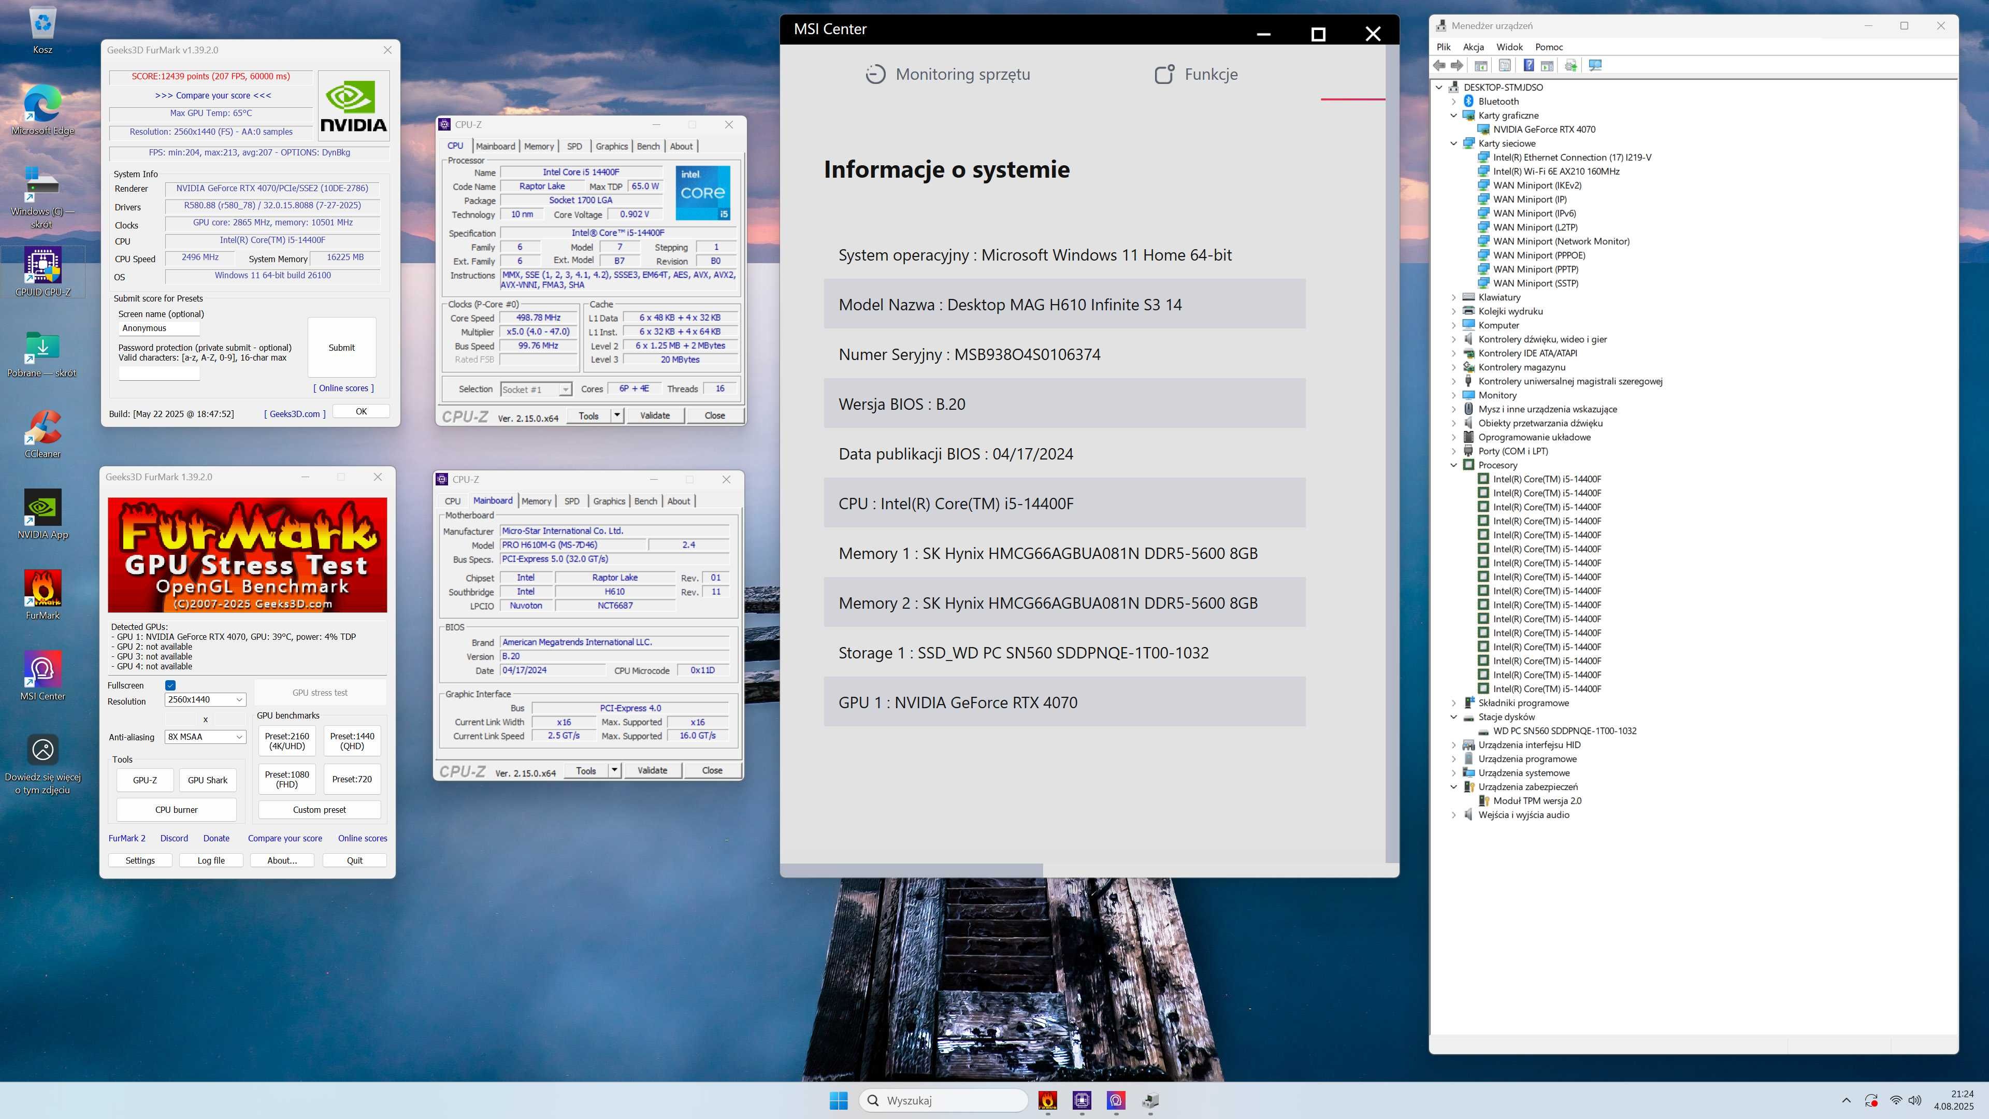The height and width of the screenshot is (1119, 1989).
Task: Click the Back arrow in Device Manager toolbar
Action: 1440,66
